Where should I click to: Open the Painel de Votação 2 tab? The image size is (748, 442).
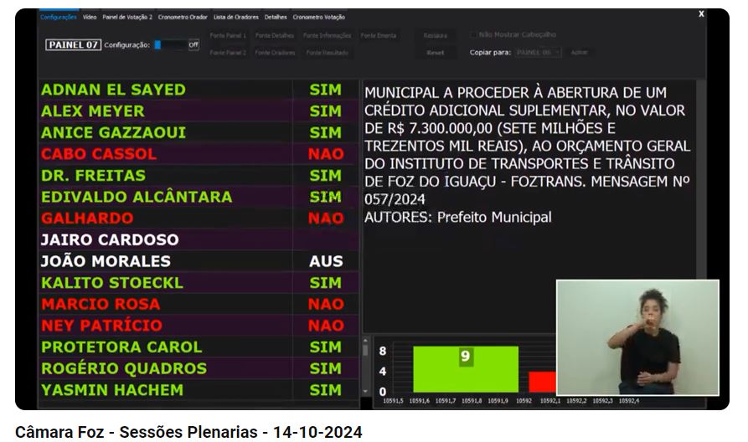127,17
